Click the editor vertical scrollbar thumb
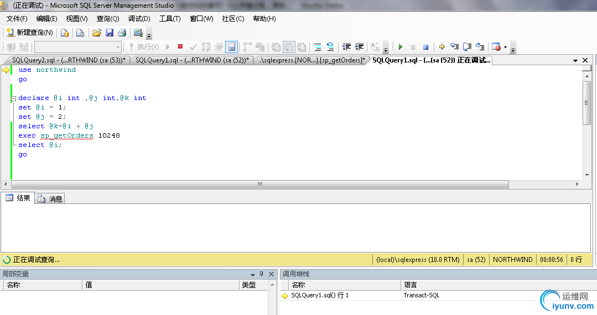 point(586,103)
